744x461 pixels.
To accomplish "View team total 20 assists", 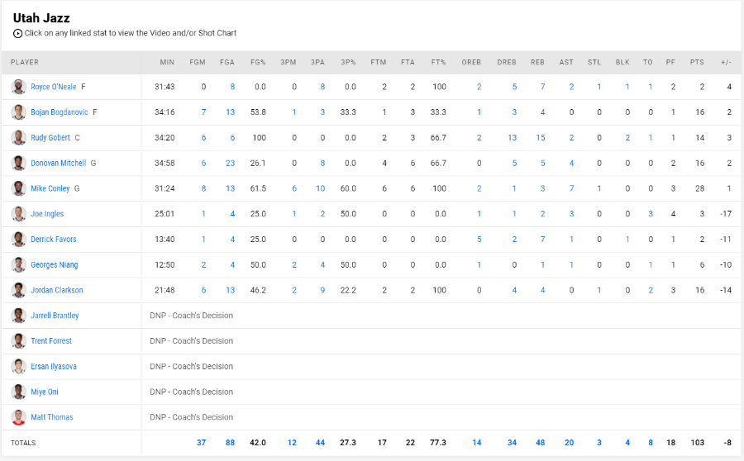I will 569,443.
